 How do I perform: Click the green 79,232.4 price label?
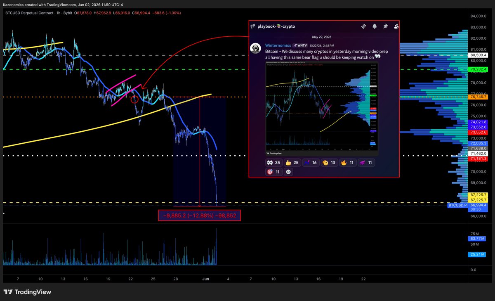click(x=478, y=69)
